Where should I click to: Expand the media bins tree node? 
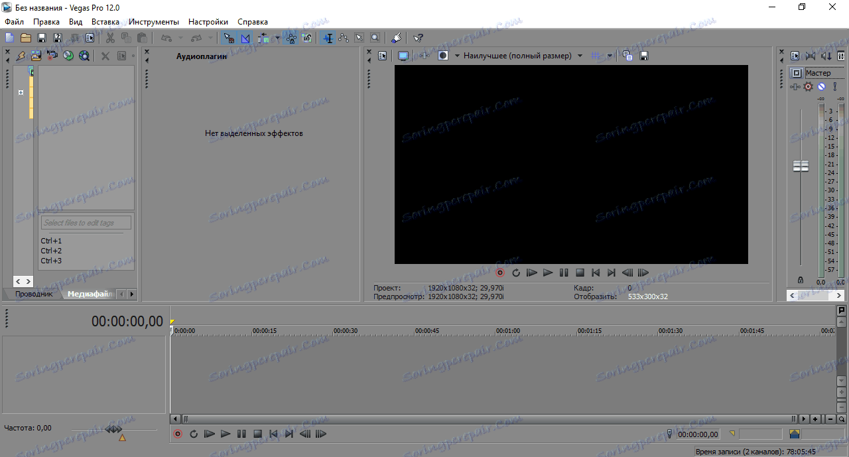coord(21,92)
